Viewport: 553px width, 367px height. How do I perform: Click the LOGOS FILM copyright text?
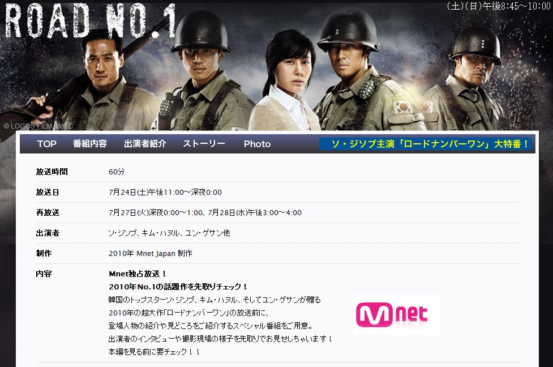pyautogui.click(x=38, y=126)
